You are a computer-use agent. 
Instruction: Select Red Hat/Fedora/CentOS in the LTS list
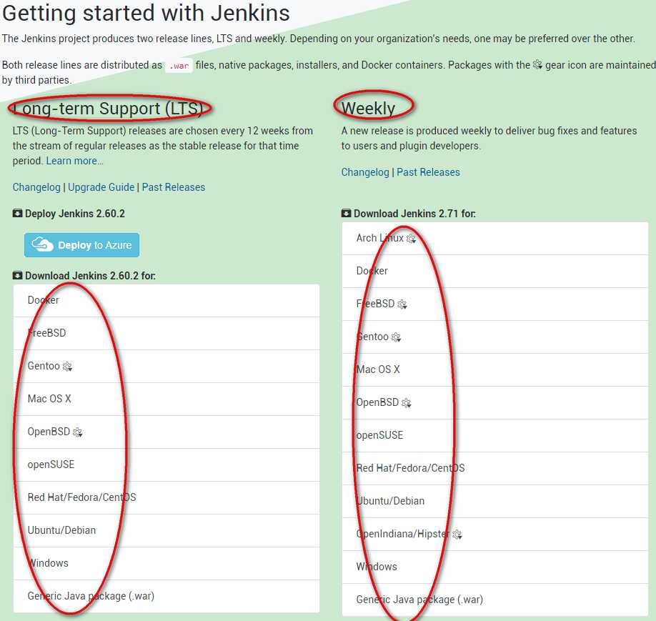pos(167,497)
